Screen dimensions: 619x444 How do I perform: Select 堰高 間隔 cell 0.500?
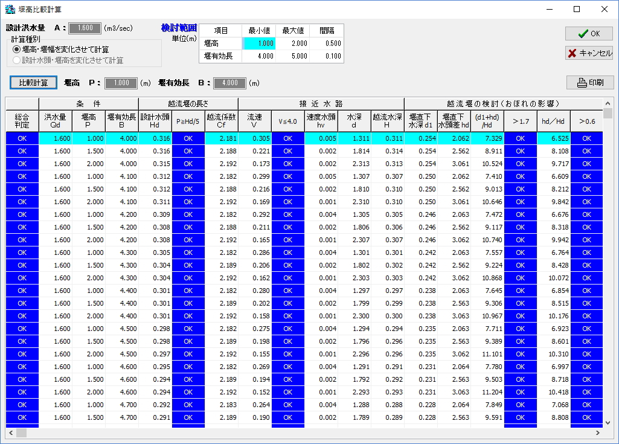pyautogui.click(x=327, y=43)
